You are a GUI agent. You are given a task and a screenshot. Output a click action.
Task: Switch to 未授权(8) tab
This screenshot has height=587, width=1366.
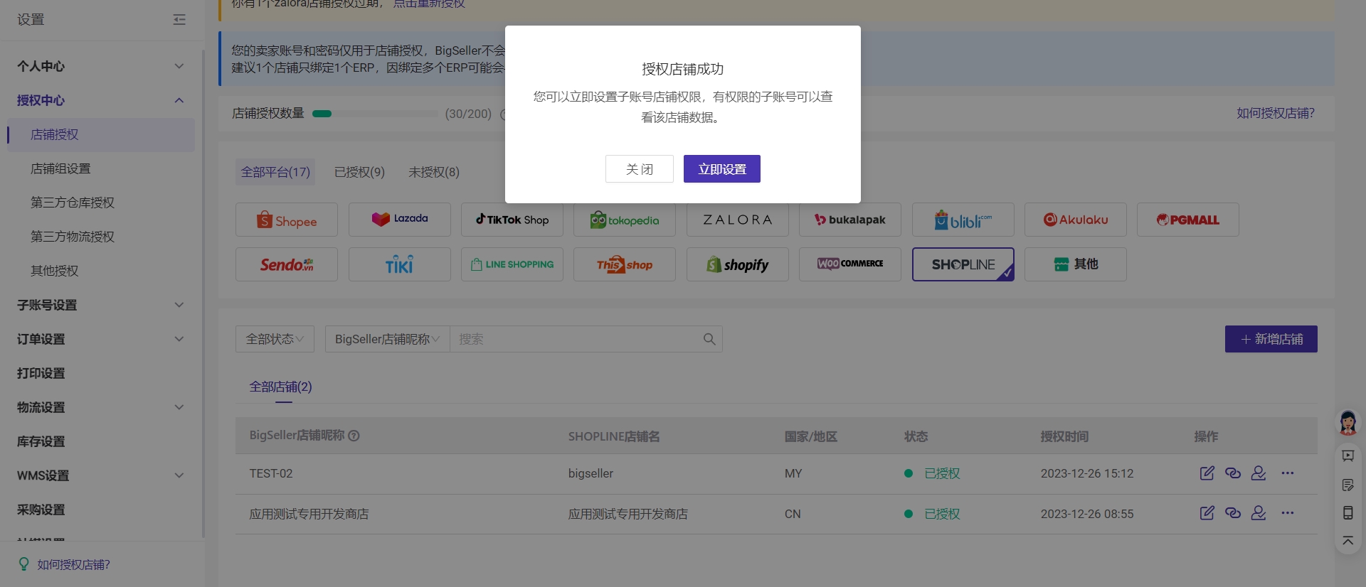click(x=434, y=172)
